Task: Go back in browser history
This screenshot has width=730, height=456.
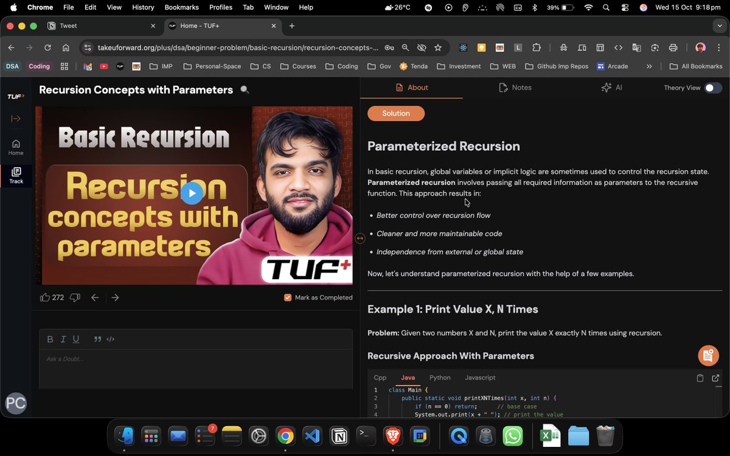Action: (x=11, y=47)
